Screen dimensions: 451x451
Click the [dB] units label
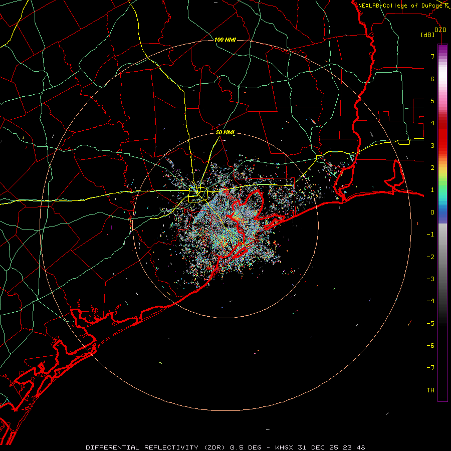[428, 35]
